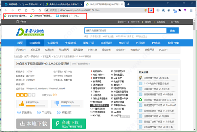Open the browser hamburger menu

[x=191, y=10]
